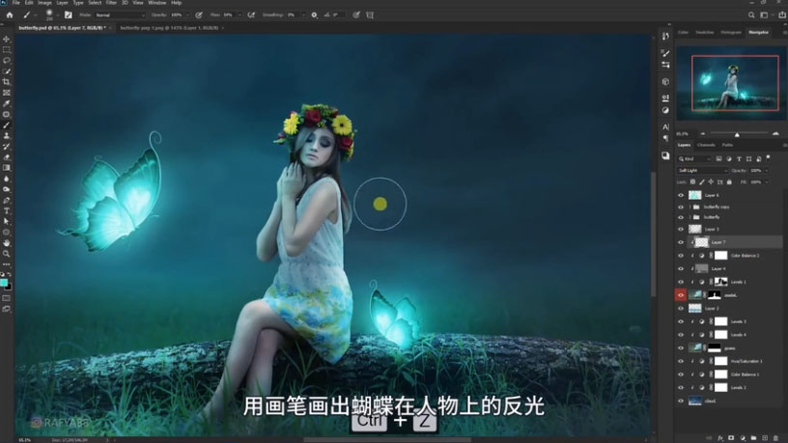Hide Layer 7 visibility
This screenshot has width=788, height=443.
[x=681, y=242]
